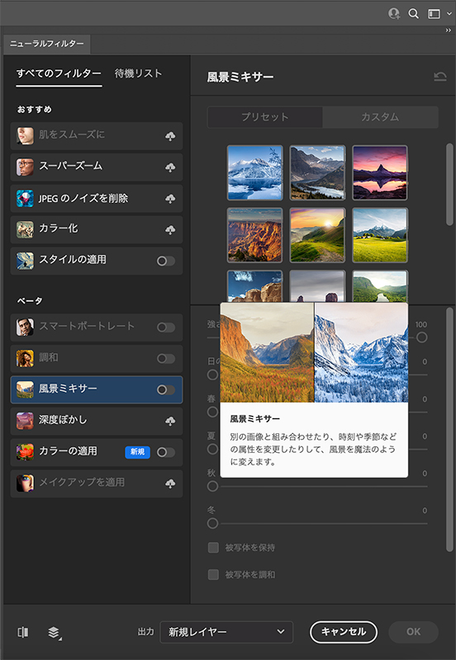This screenshot has height=660, width=456.
Task: Click the キャンセル button
Action: pos(344,632)
